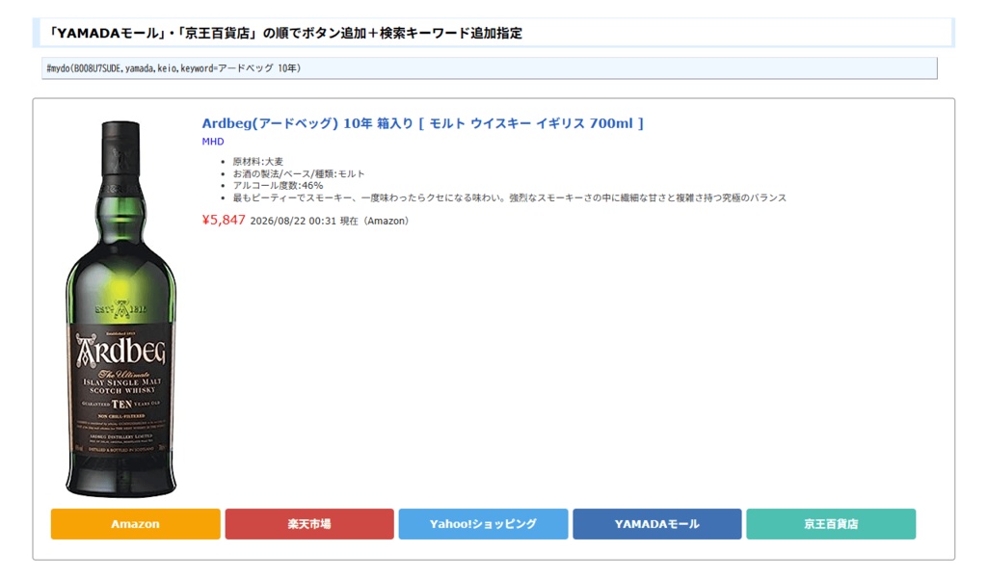Open the 京王百貨店 button

(x=831, y=524)
